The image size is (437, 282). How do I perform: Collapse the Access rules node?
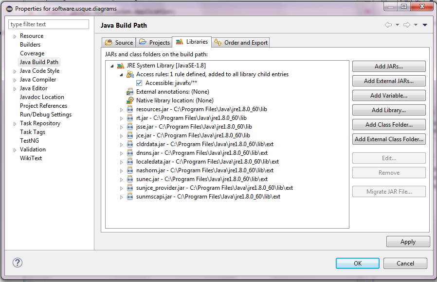click(x=121, y=75)
